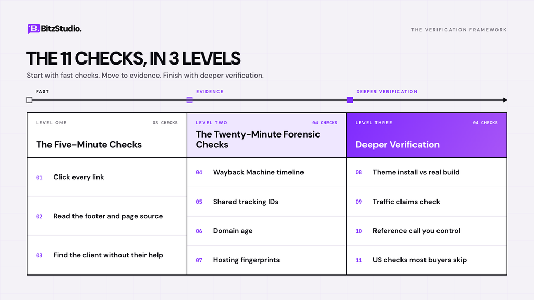Image resolution: width=534 pixels, height=300 pixels.
Task: Click the '04 CHECKS' label in Level Three
Action: click(486, 123)
